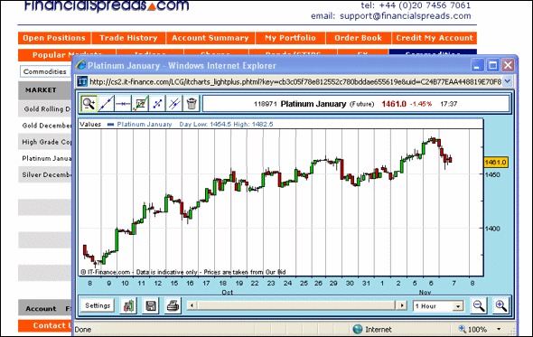Image resolution: width=533 pixels, height=337 pixels.
Task: Click the candlestick chart style icon
Action: pyautogui.click(x=128, y=305)
